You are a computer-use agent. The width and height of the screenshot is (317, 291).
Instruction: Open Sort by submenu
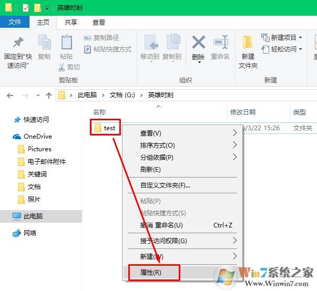point(182,145)
